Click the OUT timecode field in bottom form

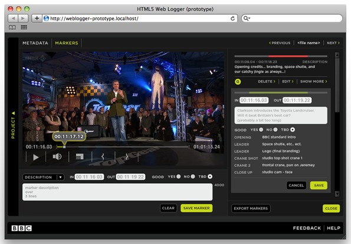(130, 177)
